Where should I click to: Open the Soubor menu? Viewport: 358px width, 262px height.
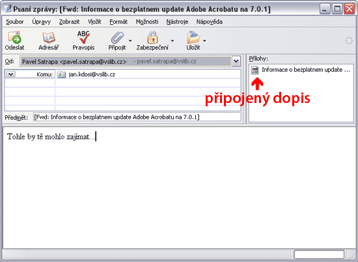pos(15,22)
